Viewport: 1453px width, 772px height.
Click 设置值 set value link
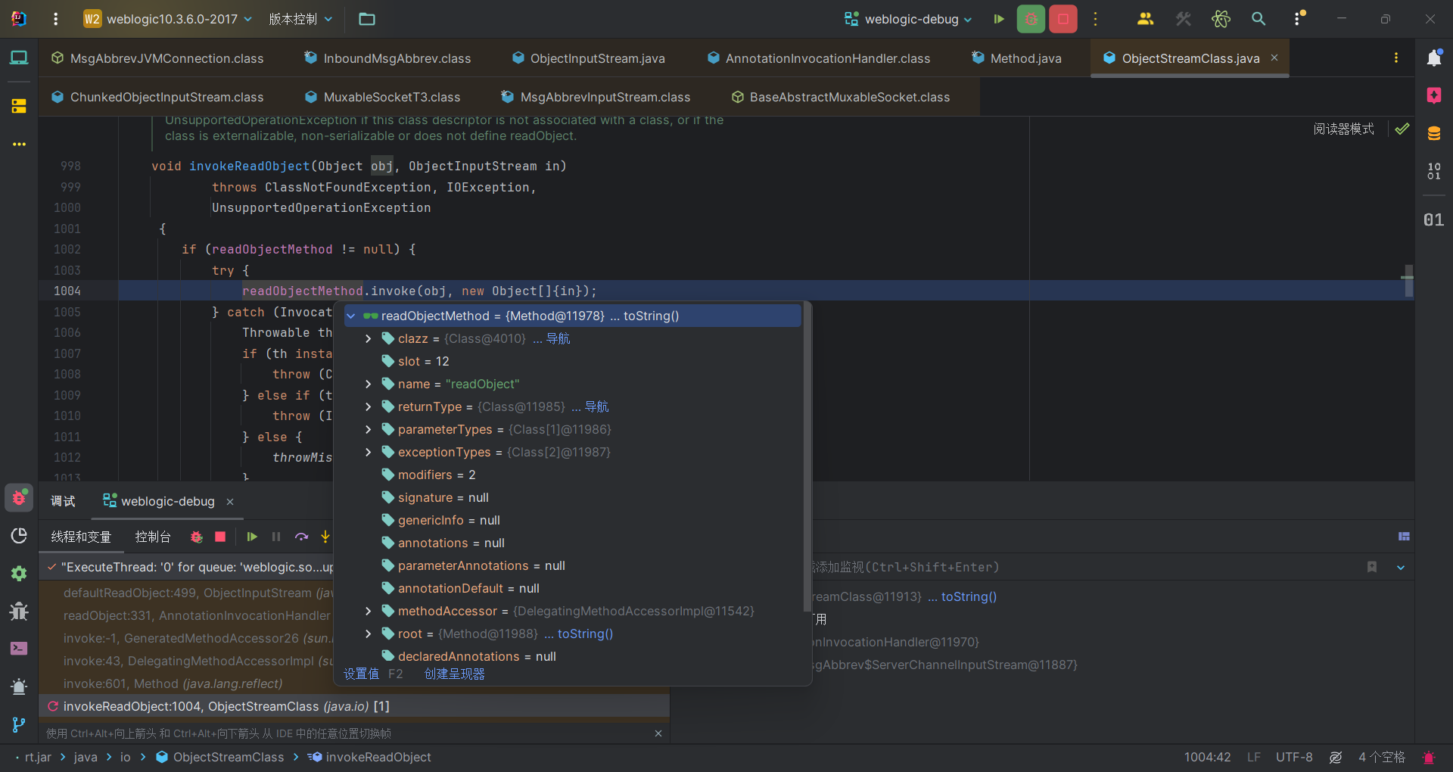361,674
